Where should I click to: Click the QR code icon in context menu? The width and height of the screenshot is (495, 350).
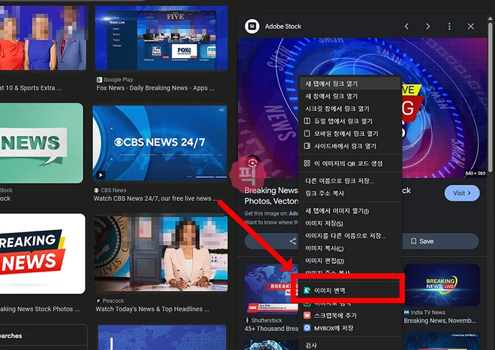pos(307,163)
